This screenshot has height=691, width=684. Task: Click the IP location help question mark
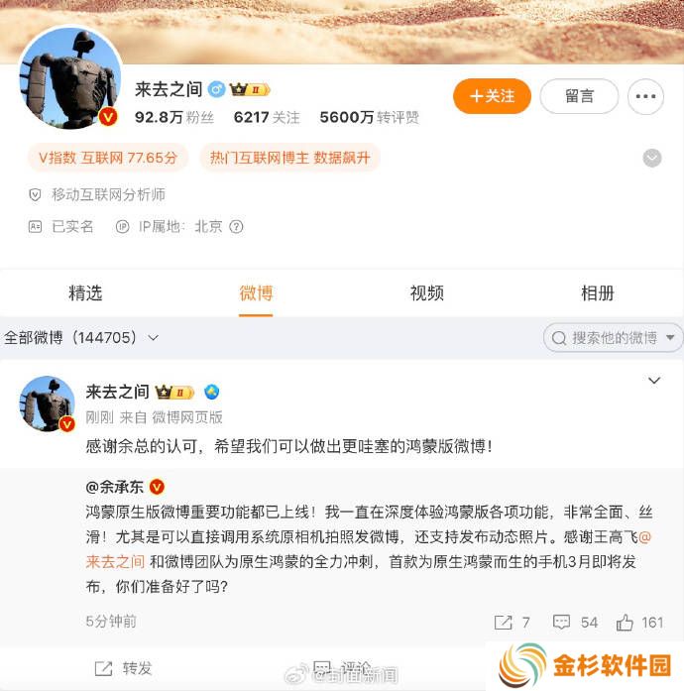coord(236,226)
